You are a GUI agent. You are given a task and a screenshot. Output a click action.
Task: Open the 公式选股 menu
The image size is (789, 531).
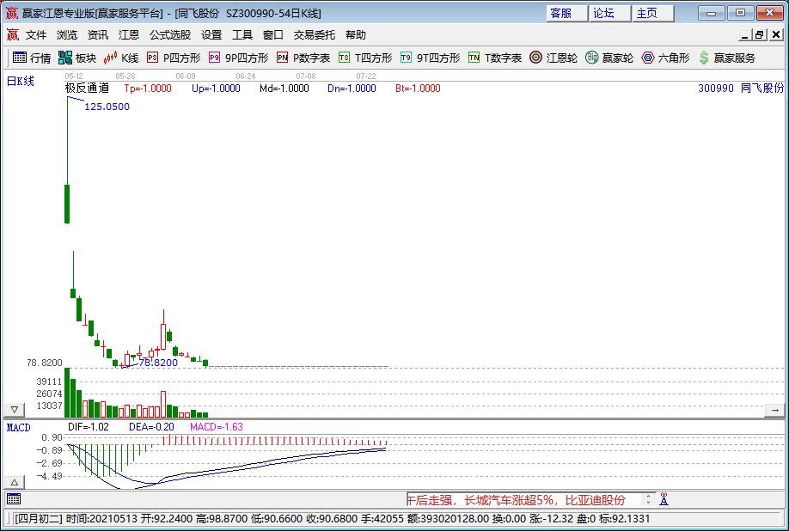170,34
